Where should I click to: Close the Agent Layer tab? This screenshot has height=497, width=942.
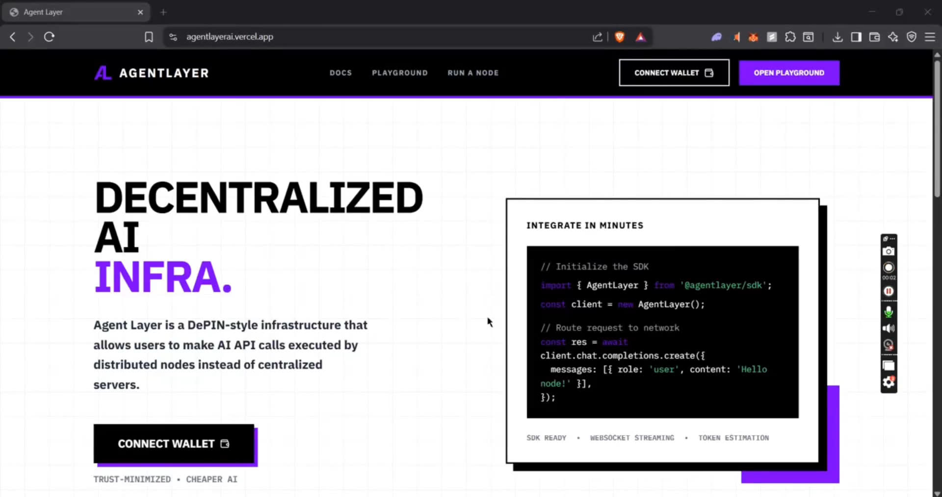[x=140, y=12]
